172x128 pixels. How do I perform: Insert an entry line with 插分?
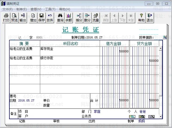(x=79, y=18)
